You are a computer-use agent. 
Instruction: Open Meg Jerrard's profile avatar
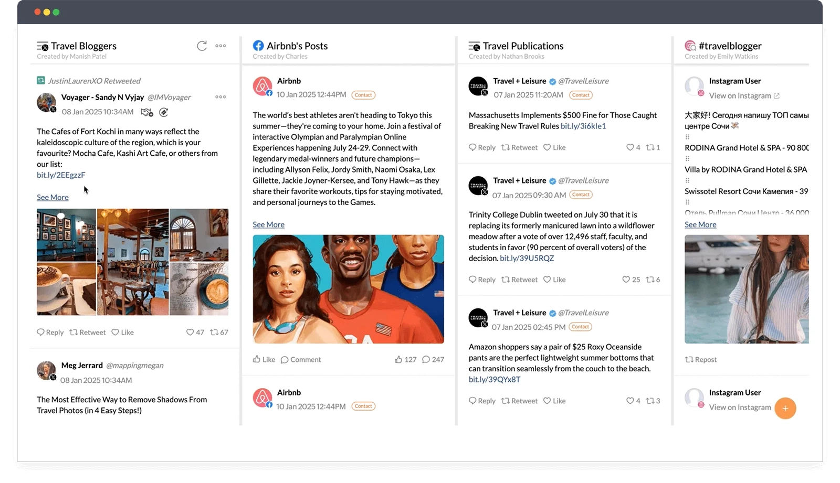point(46,371)
